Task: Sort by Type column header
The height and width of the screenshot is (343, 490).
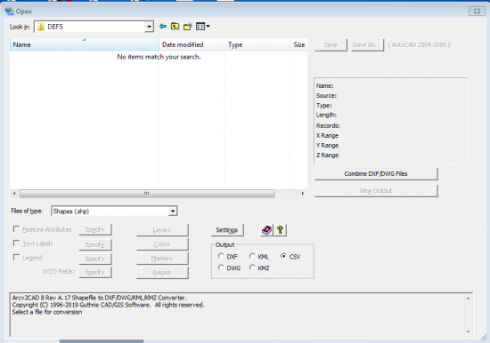Action: point(257,44)
